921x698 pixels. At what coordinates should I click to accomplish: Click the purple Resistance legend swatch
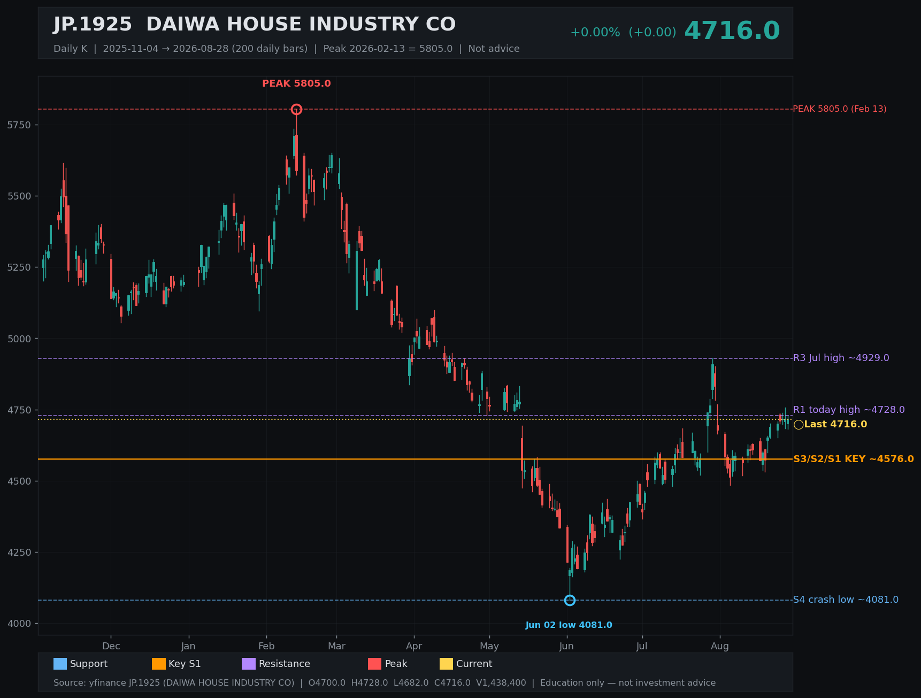(249, 664)
